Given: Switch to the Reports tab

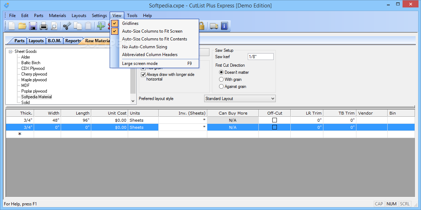Looking at the screenshot, I should (x=73, y=41).
